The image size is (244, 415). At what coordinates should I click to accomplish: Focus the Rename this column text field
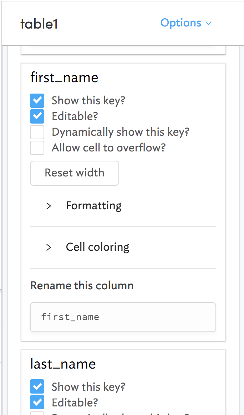click(x=123, y=317)
